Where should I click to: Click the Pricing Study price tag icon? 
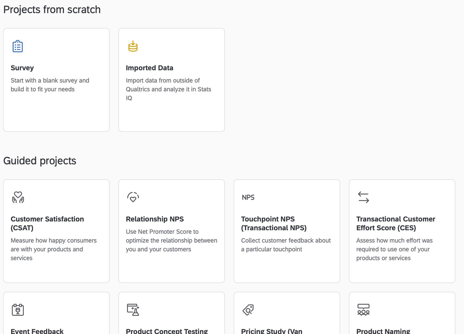click(x=248, y=310)
